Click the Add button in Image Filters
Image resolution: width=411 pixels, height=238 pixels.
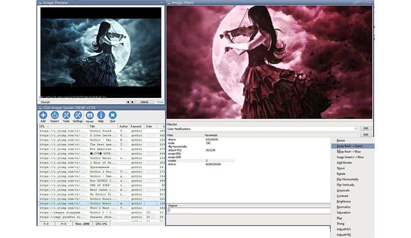[366, 134]
